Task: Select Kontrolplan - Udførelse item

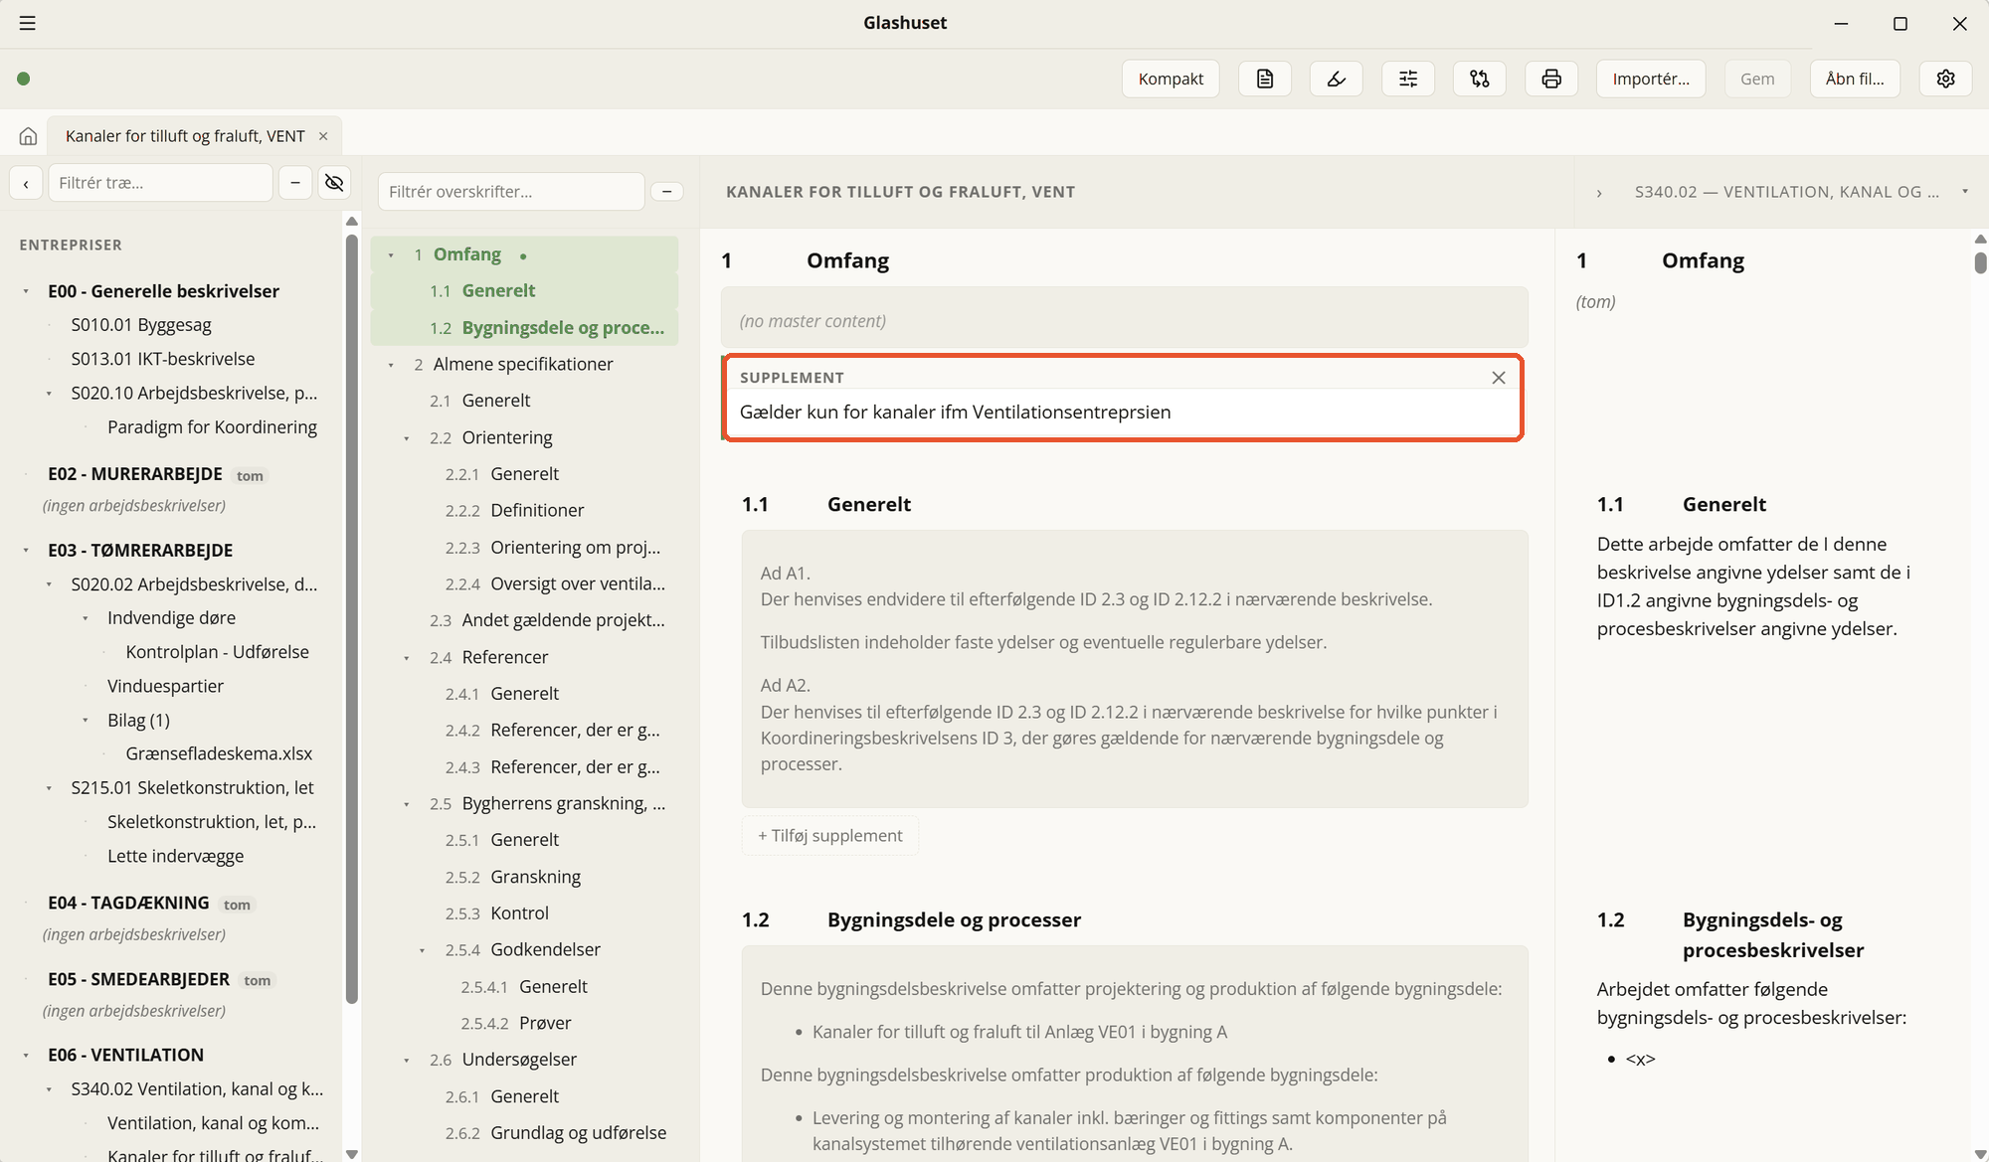Action: point(217,652)
